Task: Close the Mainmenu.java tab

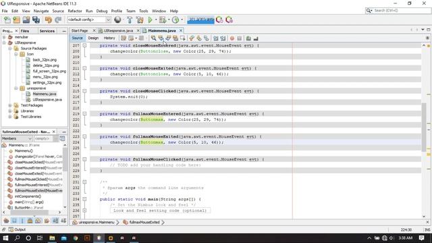Action: tap(181, 30)
